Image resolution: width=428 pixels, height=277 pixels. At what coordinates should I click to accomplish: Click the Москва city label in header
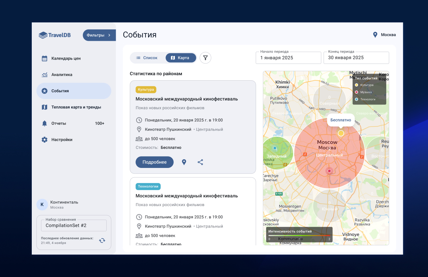pyautogui.click(x=389, y=35)
